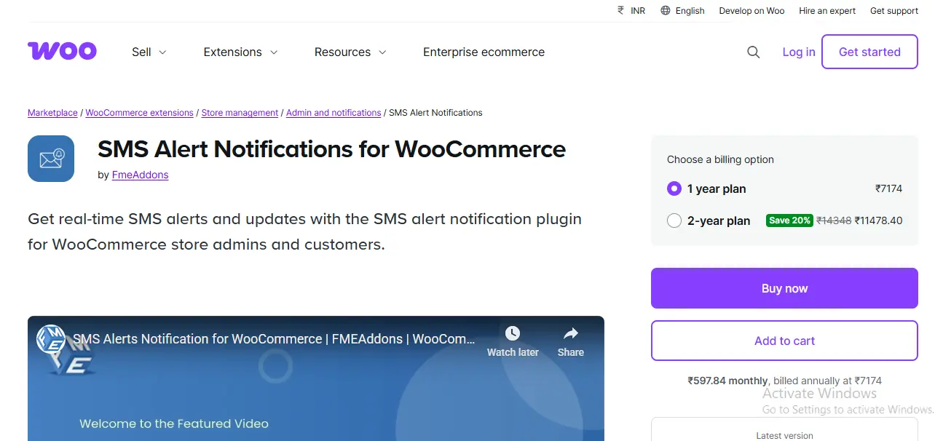This screenshot has width=935, height=441.
Task: Click the Woo logo
Action: click(x=62, y=50)
